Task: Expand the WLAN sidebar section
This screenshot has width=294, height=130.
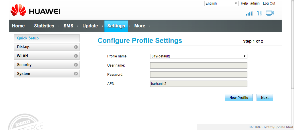Action: [47, 56]
